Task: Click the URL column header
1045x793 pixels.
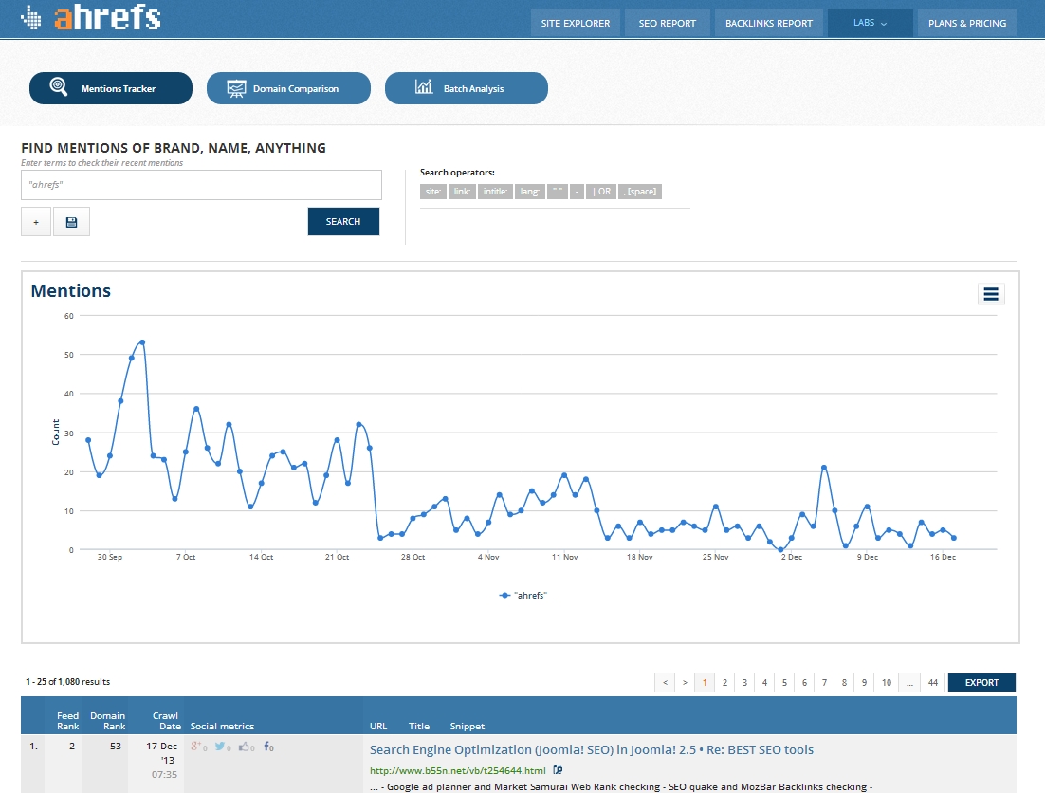Action: [378, 727]
